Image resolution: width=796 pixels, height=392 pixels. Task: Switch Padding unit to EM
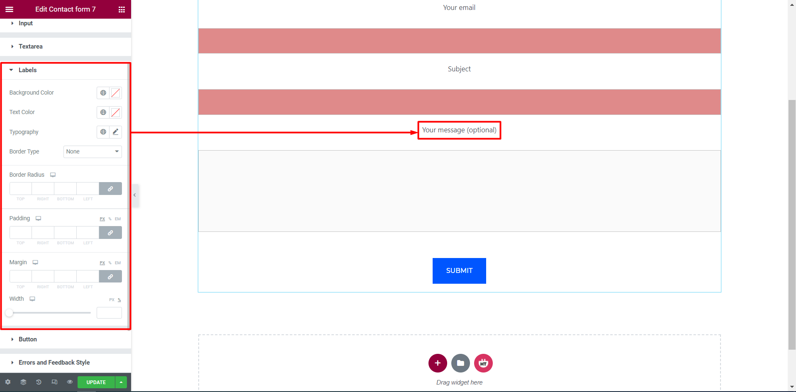pos(118,219)
